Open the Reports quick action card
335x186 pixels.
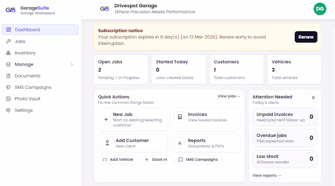coord(206,143)
